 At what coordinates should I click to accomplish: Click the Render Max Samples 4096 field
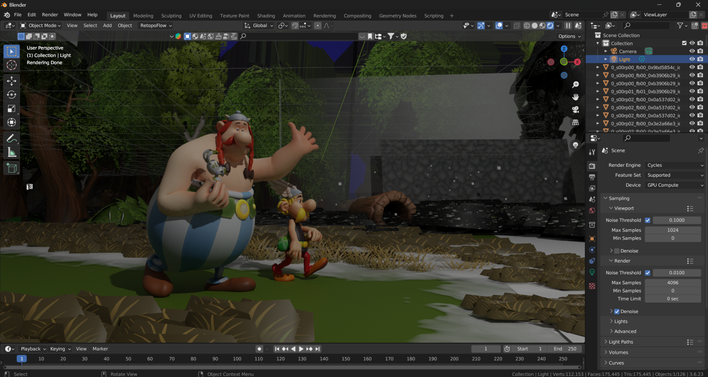pos(673,283)
